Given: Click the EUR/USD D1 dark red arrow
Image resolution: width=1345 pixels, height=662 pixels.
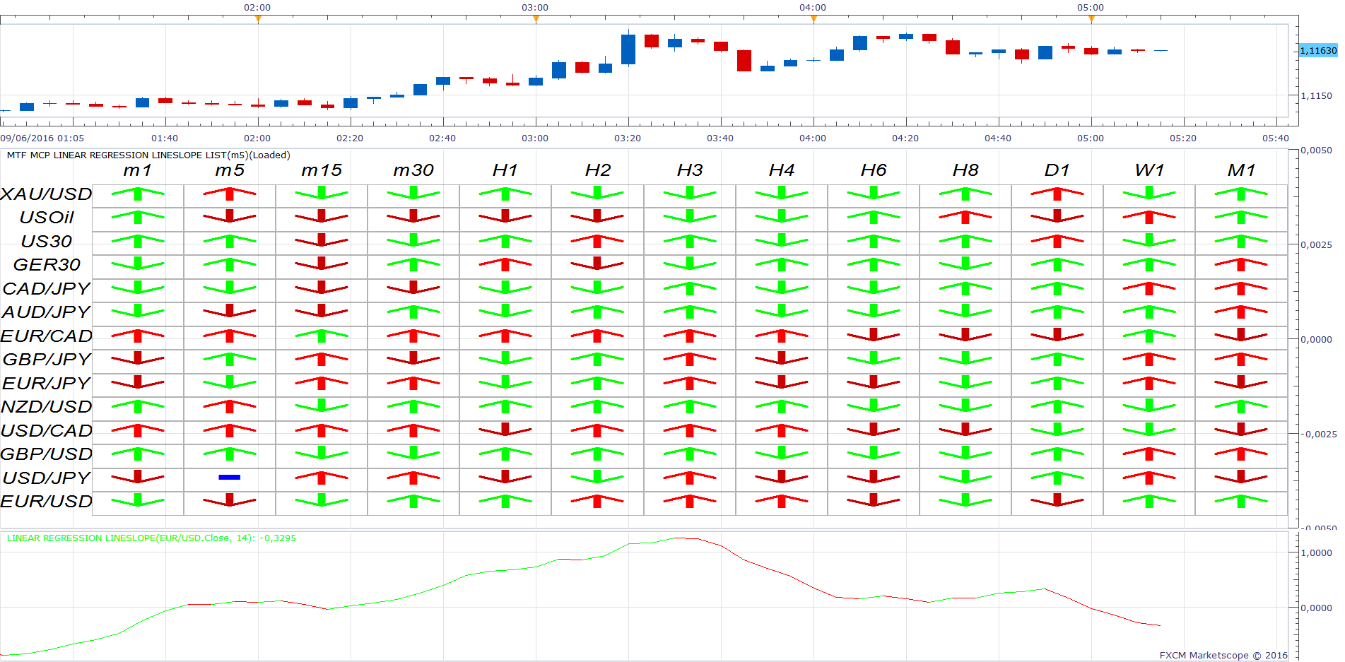Looking at the screenshot, I should (1057, 501).
